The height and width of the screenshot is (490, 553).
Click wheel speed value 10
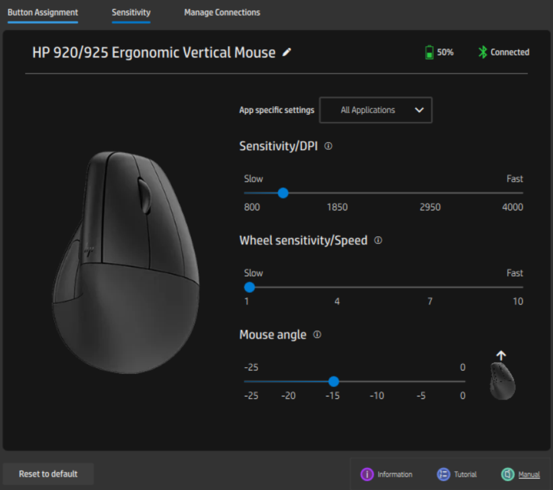click(x=518, y=301)
